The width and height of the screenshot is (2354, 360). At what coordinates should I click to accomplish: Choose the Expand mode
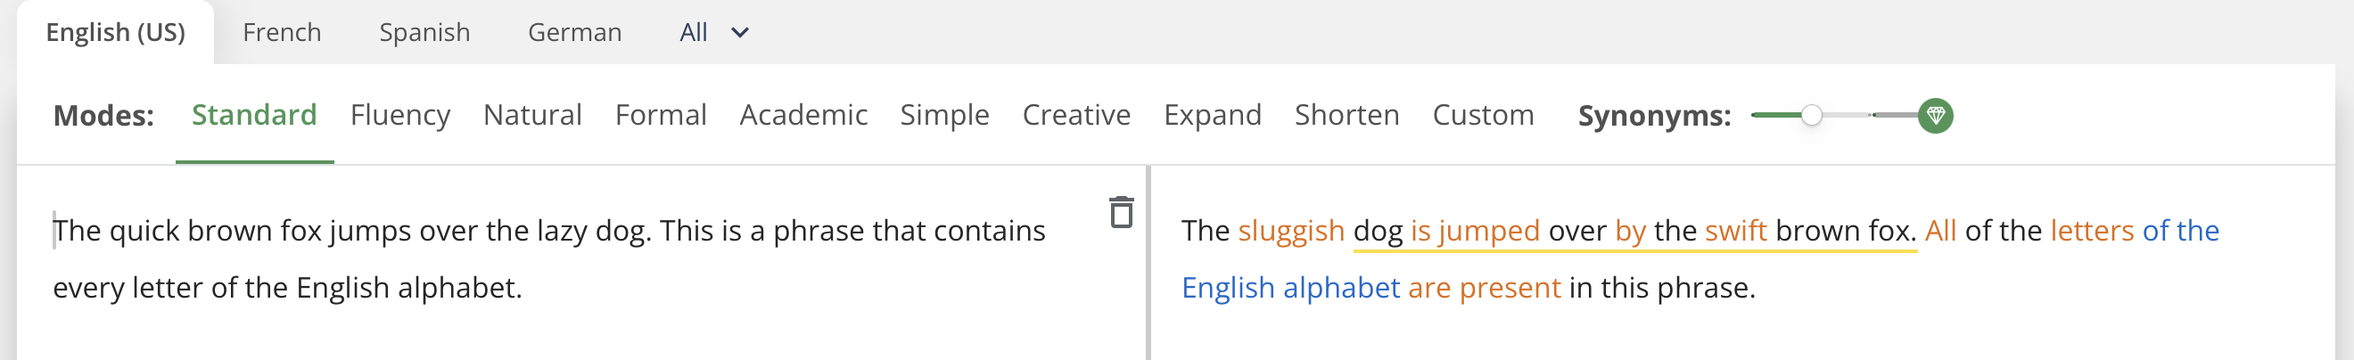click(x=1212, y=116)
